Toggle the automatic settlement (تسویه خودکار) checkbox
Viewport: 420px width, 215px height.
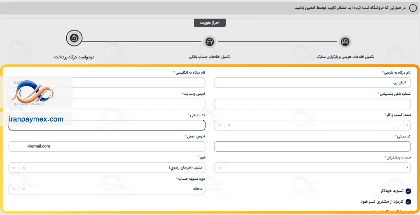[x=408, y=191]
